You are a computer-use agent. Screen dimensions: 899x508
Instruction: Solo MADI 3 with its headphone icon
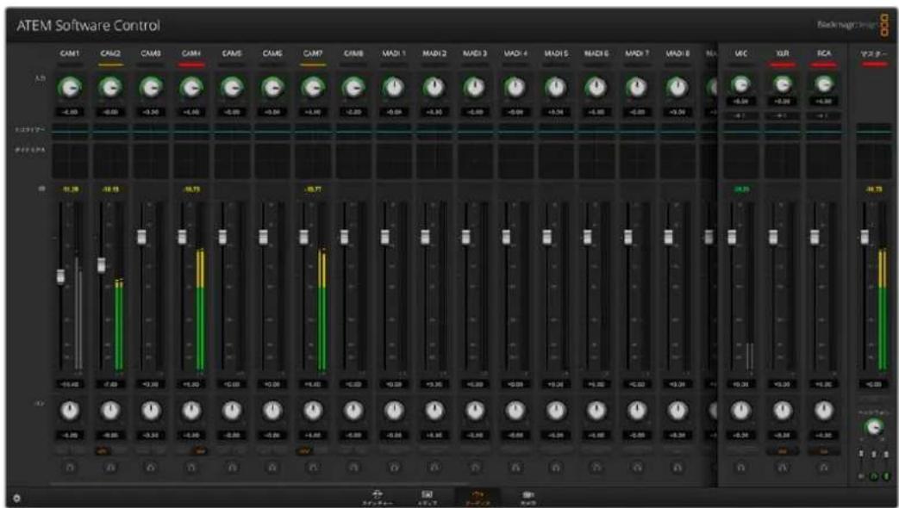pyautogui.click(x=475, y=468)
